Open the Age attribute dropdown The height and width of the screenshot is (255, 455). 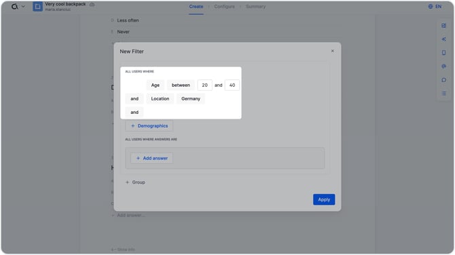(156, 85)
